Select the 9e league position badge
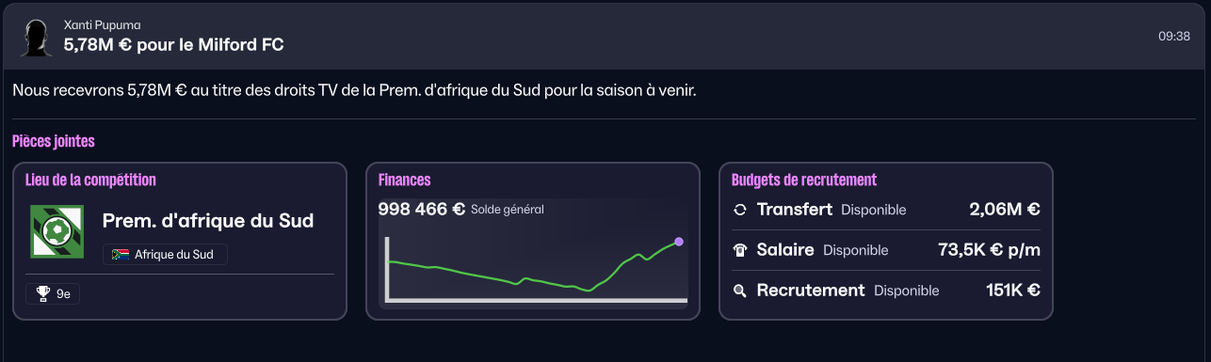Image resolution: width=1211 pixels, height=362 pixels. 53,294
